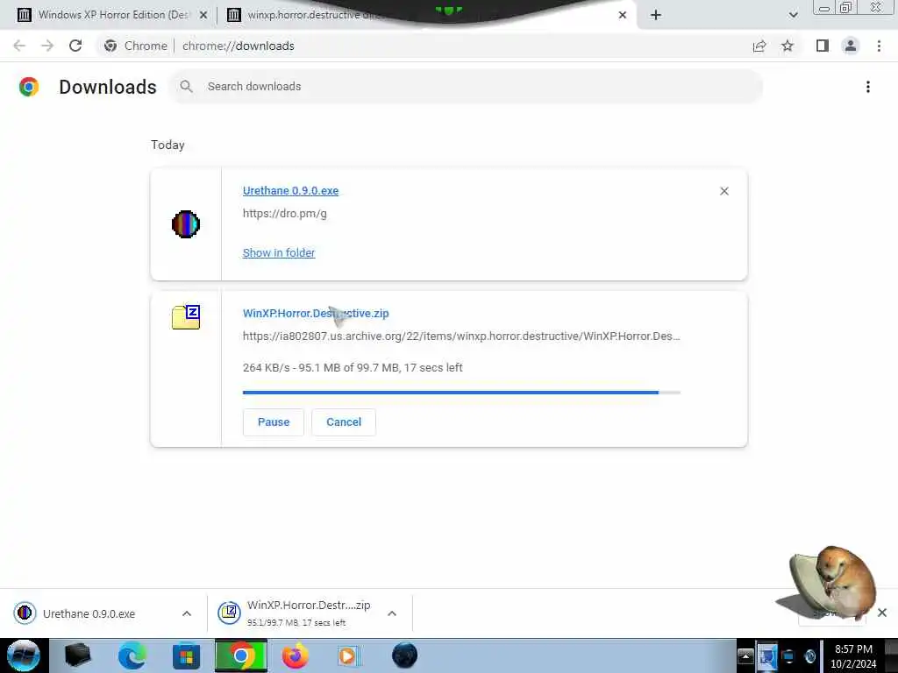Click the Chrome logo beside Downloads title
Image resolution: width=898 pixels, height=673 pixels.
tap(29, 87)
